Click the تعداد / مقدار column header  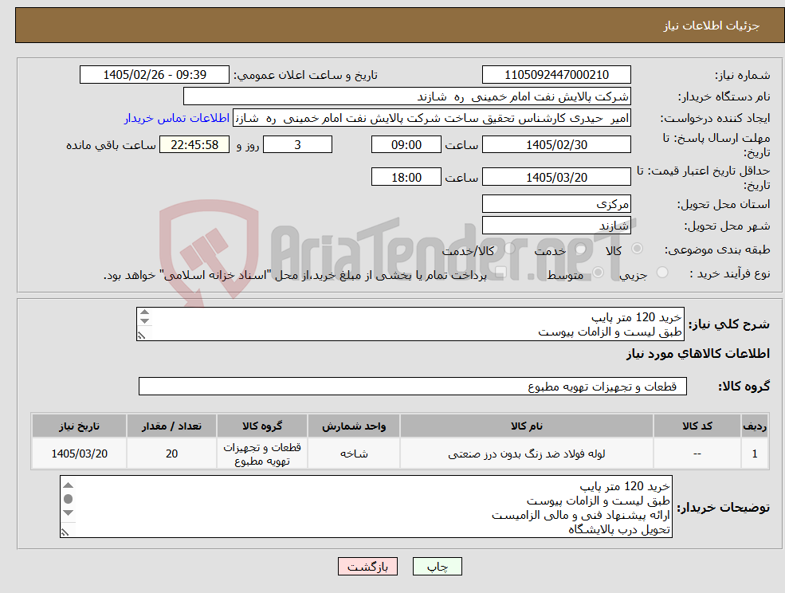171,426
